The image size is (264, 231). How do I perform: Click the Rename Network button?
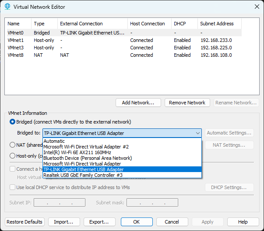236,103
